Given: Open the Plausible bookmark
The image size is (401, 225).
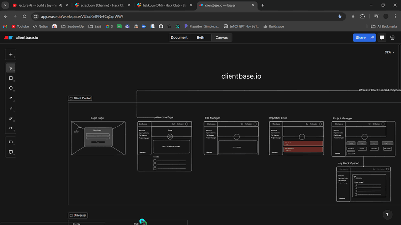Looking at the screenshot, I should pos(202,26).
